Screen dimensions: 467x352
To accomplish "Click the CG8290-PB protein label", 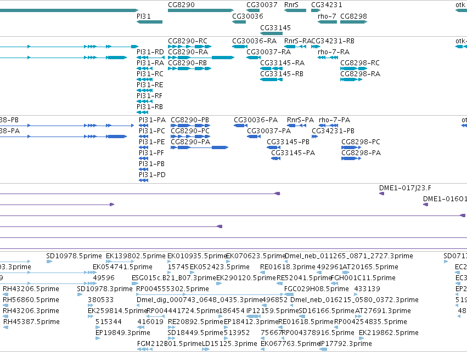I will click(x=190, y=120).
